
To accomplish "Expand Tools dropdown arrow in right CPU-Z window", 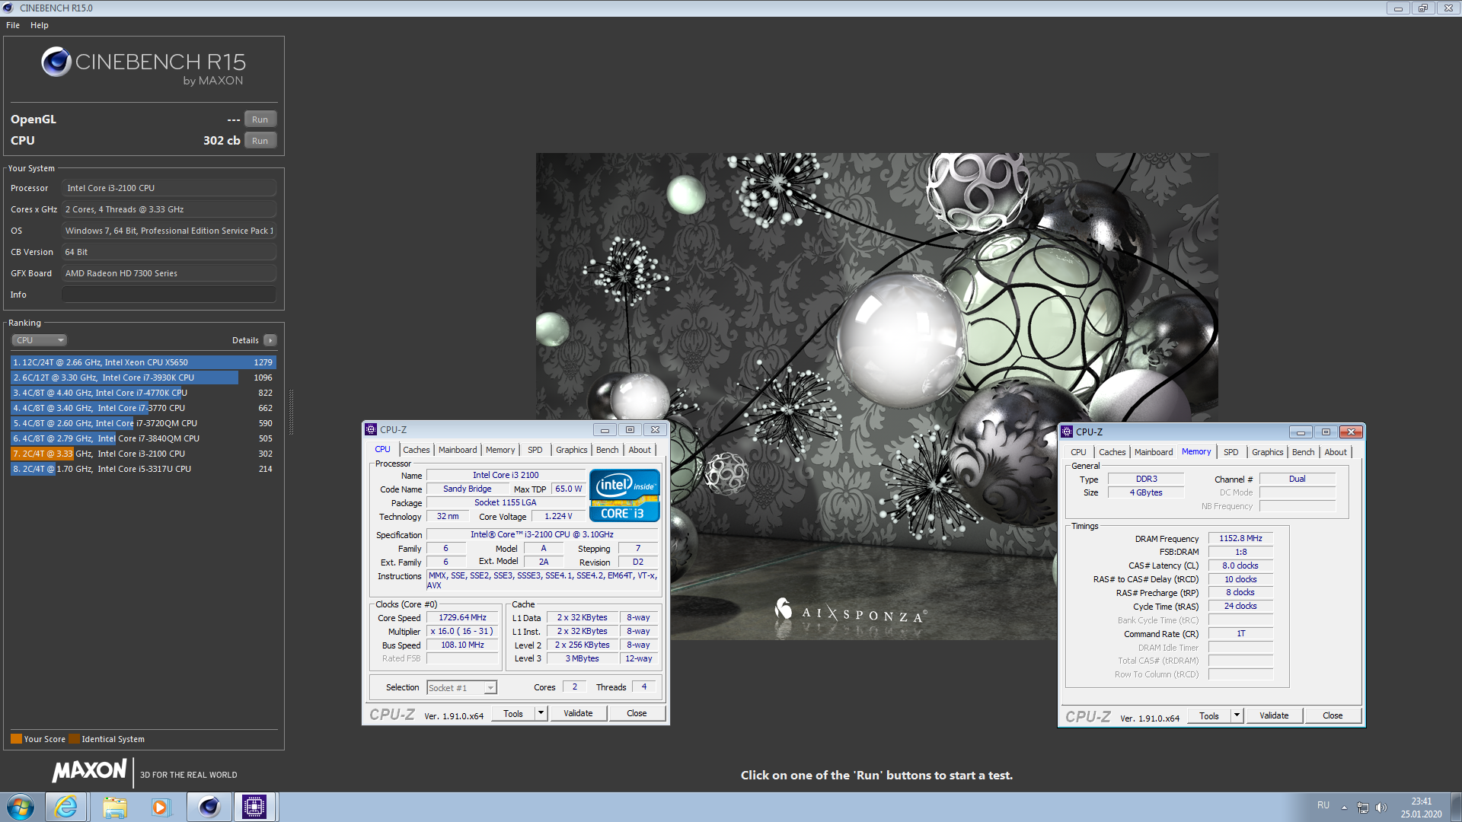I will tap(1237, 716).
